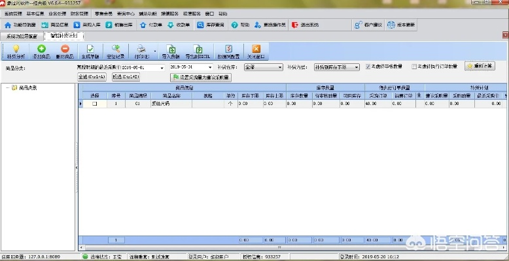Open 零售会员 menu
Image resolution: width=509 pixels, height=261 pixels.
pos(104,14)
